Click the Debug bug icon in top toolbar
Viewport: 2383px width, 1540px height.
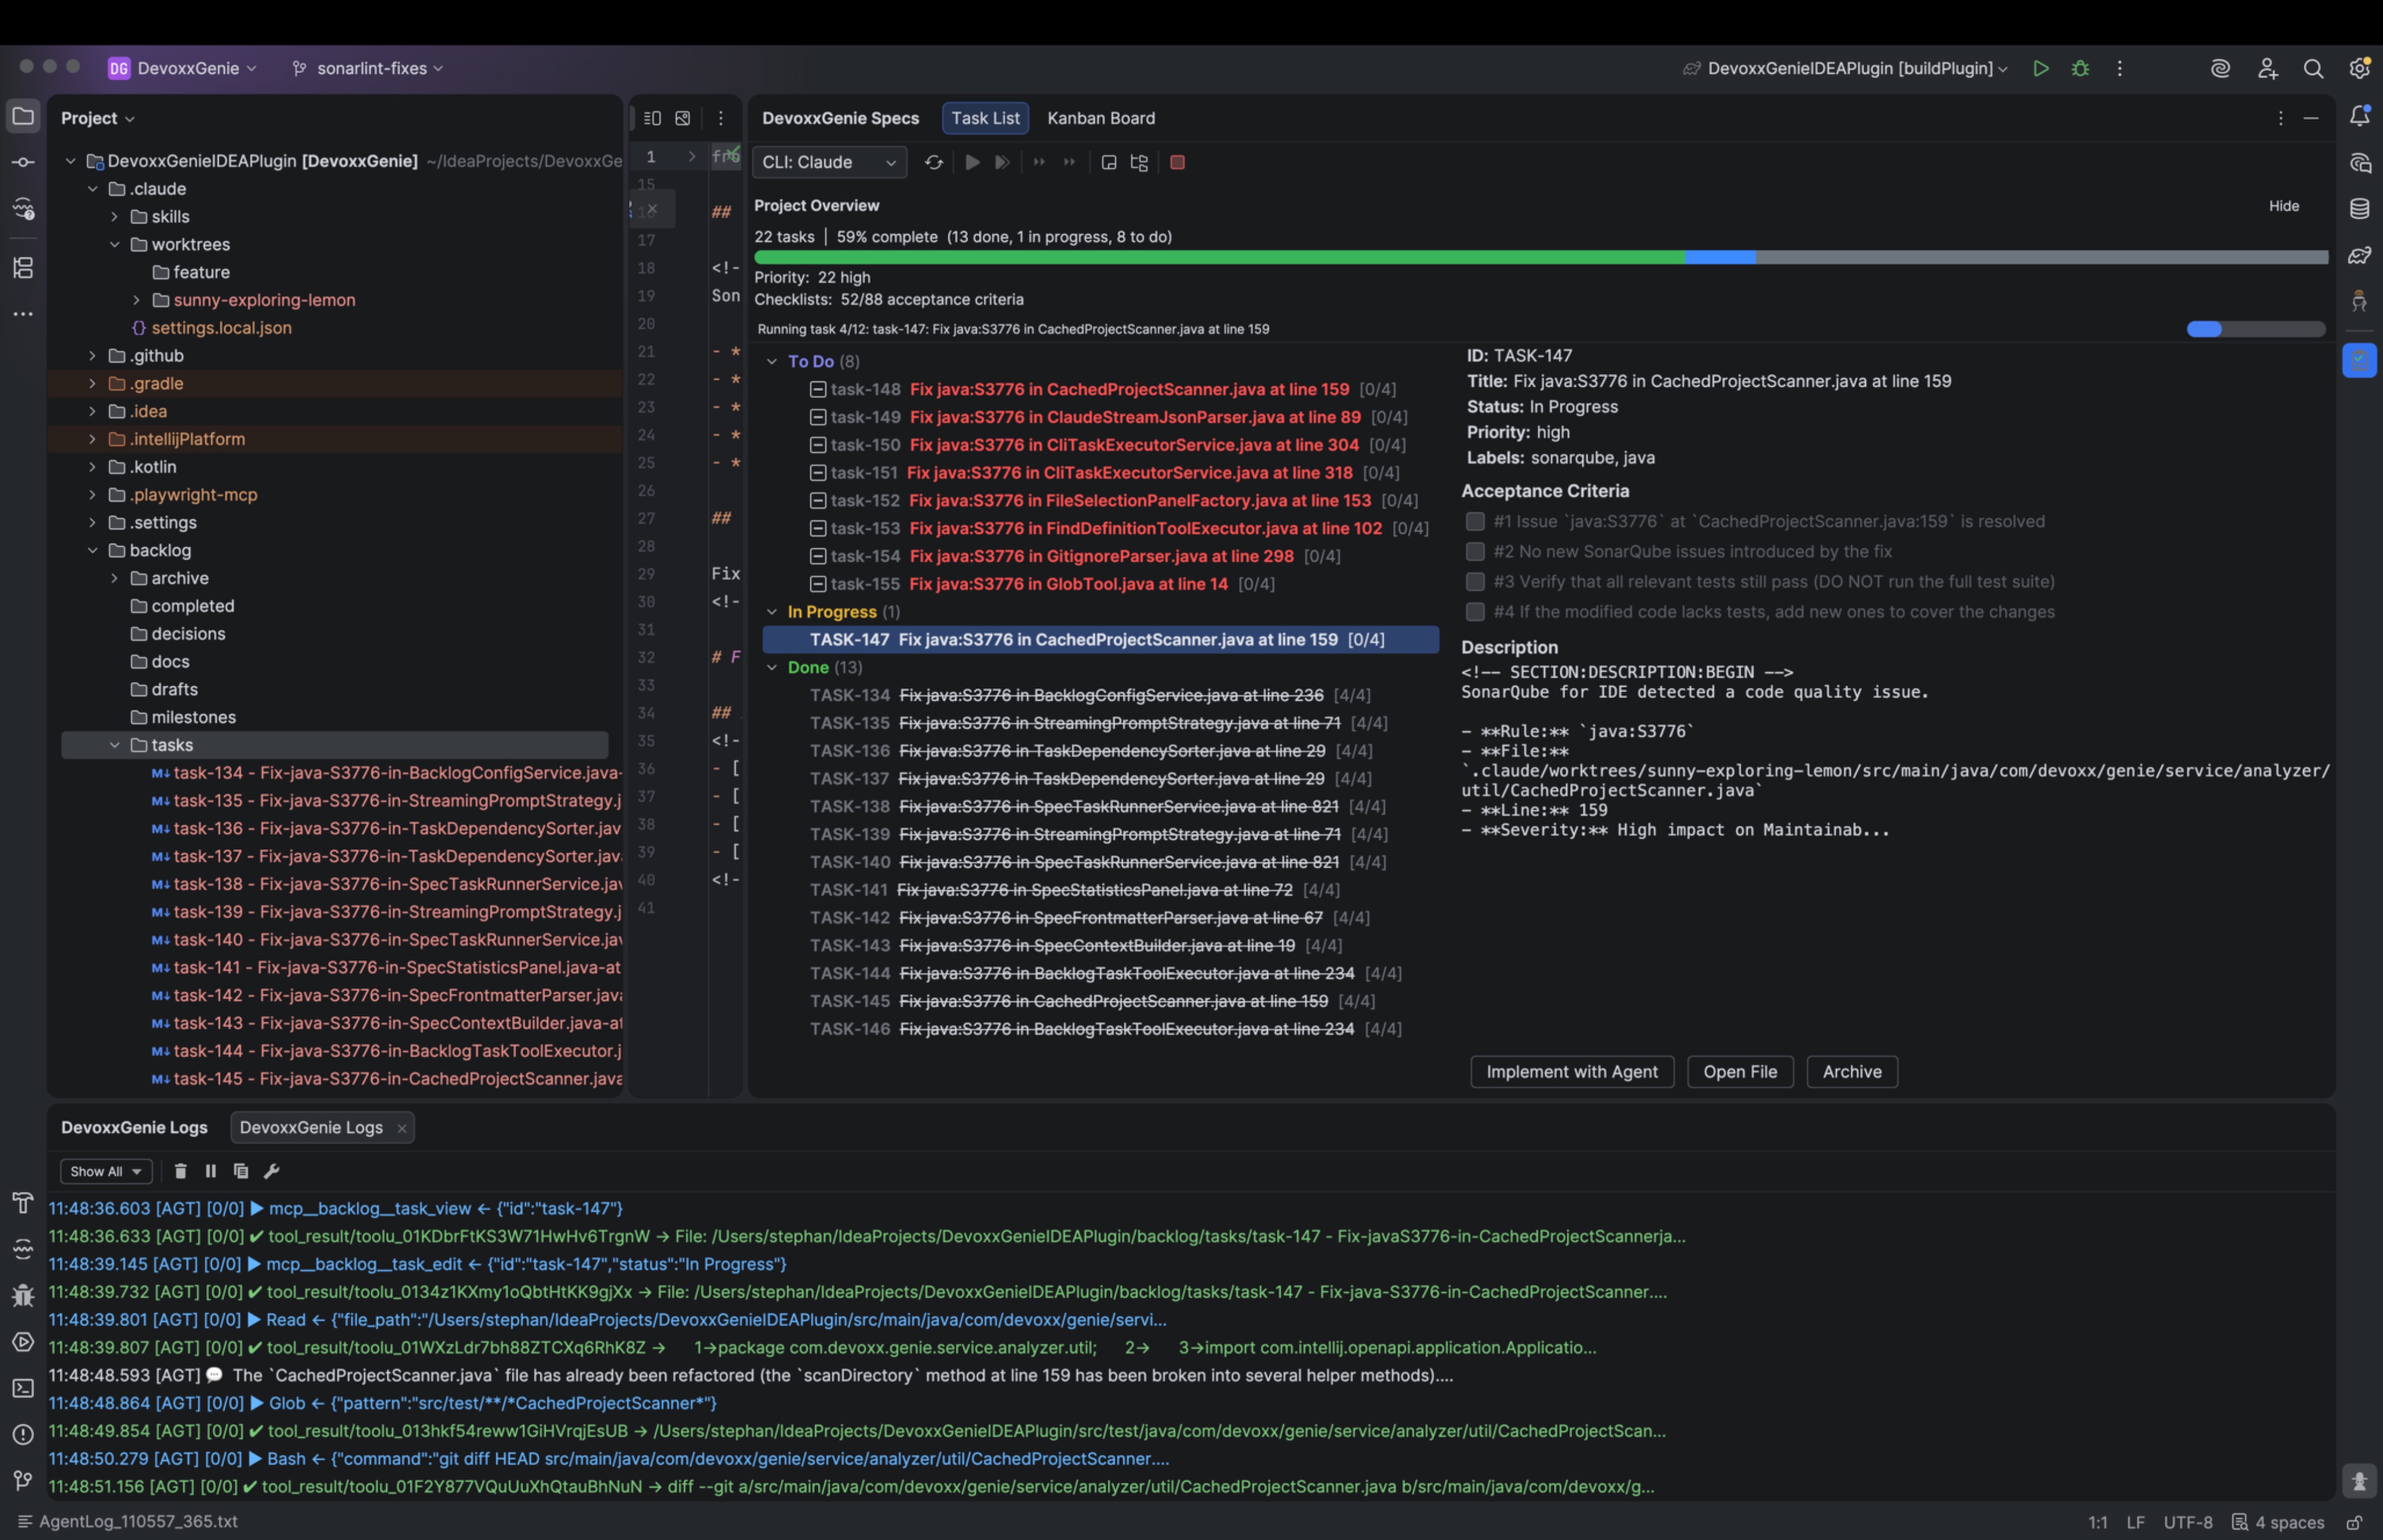(x=2080, y=68)
